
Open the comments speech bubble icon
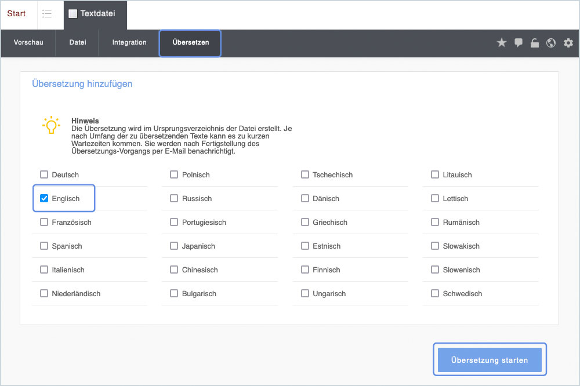[x=519, y=43]
